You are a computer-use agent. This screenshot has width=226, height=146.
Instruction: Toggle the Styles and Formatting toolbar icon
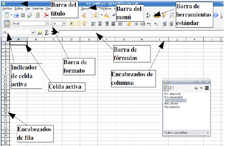coord(7,24)
